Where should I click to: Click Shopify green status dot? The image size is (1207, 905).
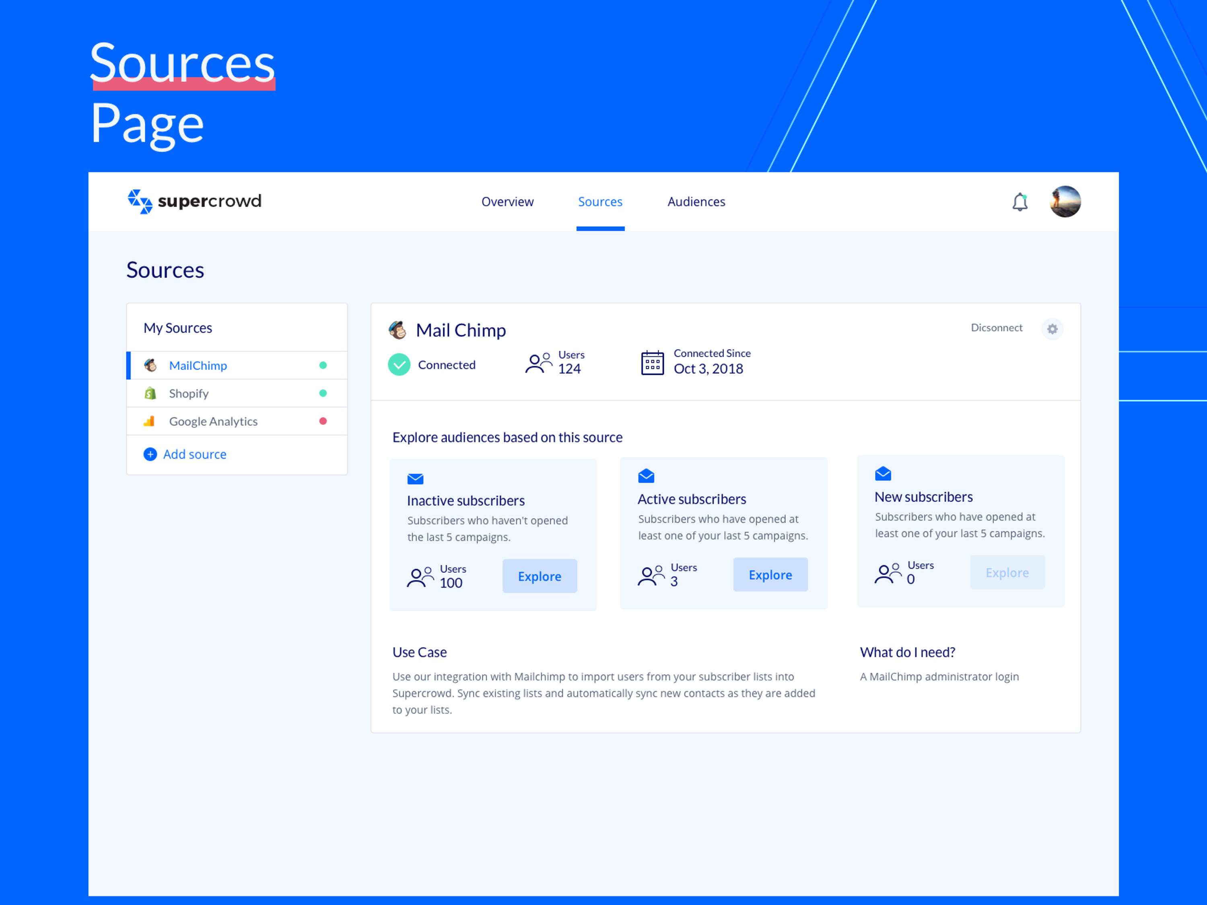tap(323, 393)
